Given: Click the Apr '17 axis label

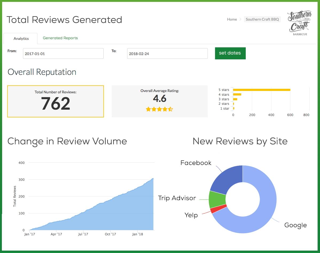Looking at the screenshot, I should point(56,234).
